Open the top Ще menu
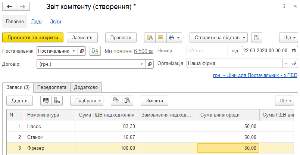The height and width of the screenshot is (155, 300). 288,38
